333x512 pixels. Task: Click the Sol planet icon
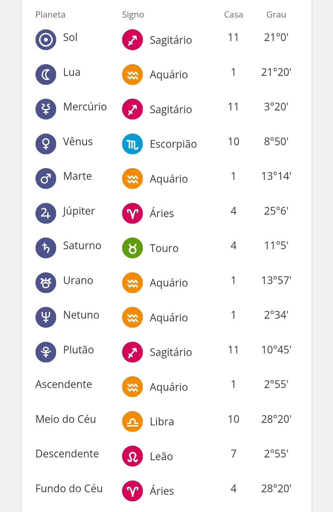tap(46, 40)
